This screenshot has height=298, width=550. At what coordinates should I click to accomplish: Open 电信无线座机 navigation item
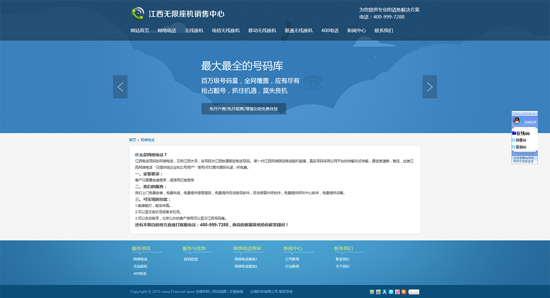coord(225,31)
